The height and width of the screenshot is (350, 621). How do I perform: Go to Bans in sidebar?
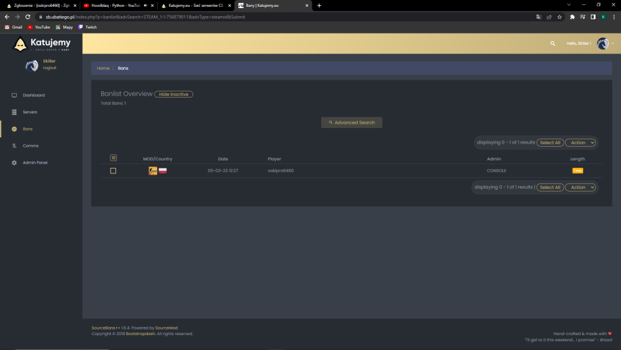(x=27, y=129)
